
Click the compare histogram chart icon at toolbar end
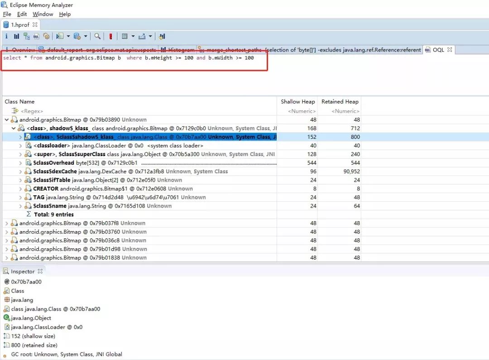click(162, 37)
